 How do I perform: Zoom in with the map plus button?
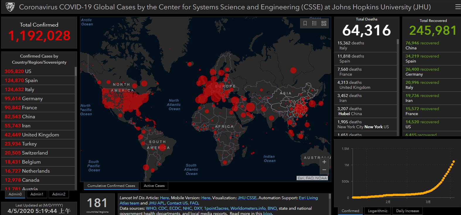coord(324,162)
